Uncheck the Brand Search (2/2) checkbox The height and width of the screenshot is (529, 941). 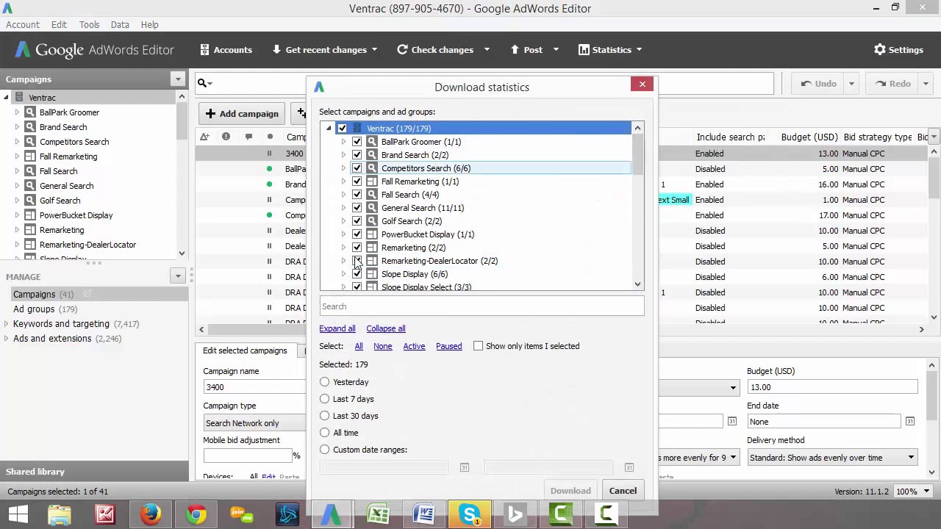357,155
